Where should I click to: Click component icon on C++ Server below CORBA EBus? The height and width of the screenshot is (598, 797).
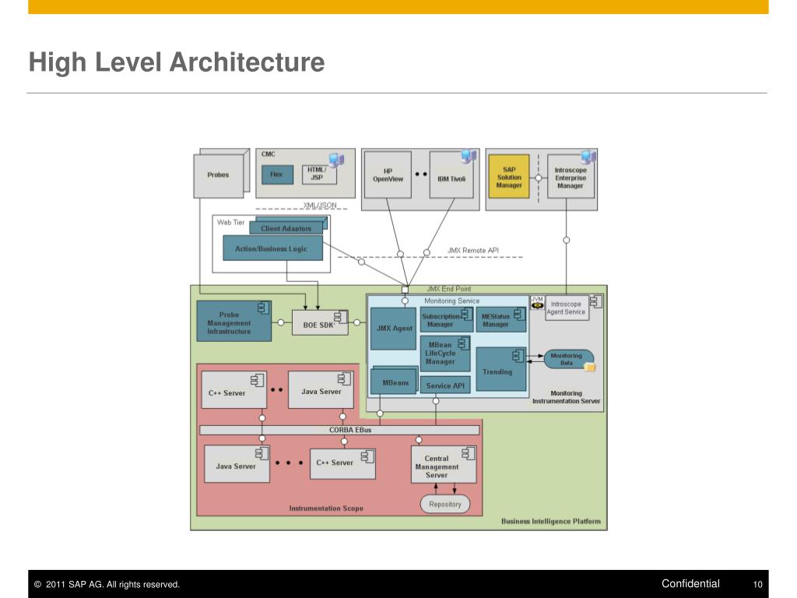(367, 456)
